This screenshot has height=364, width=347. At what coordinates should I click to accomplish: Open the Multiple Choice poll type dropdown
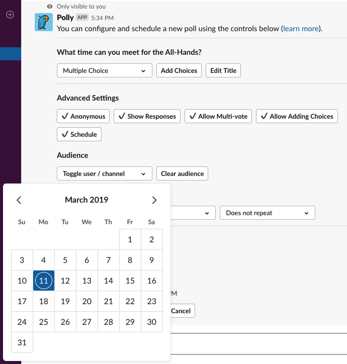coord(104,71)
